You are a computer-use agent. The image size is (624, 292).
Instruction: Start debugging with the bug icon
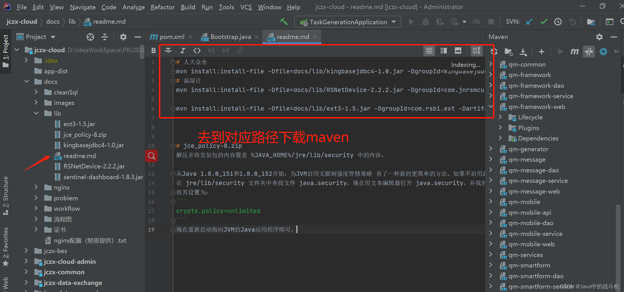(426, 22)
